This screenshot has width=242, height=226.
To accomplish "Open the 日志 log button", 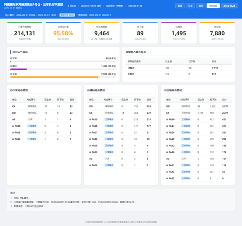I will click(x=190, y=6).
